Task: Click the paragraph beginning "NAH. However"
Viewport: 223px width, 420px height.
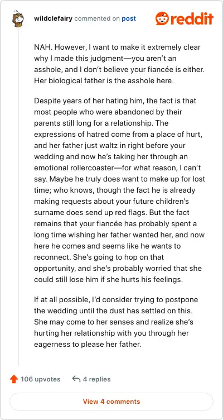Action: [x=117, y=64]
